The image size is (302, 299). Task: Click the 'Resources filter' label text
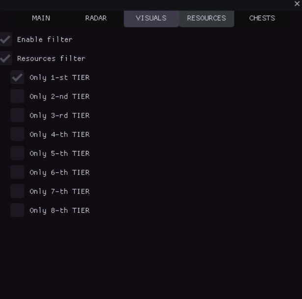(51, 58)
